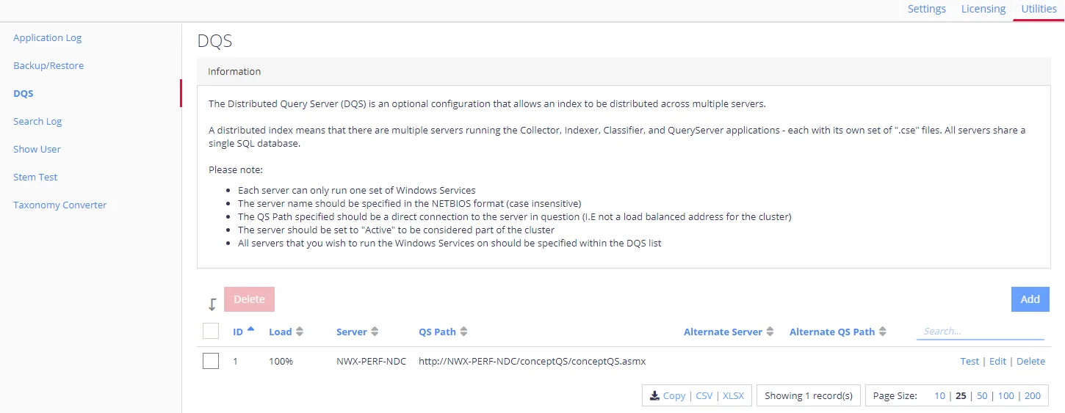Image resolution: width=1065 pixels, height=413 pixels.
Task: Open Search Log in sidebar
Action: coord(37,121)
